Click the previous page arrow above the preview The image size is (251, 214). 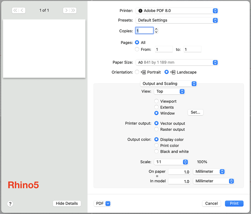22,10
